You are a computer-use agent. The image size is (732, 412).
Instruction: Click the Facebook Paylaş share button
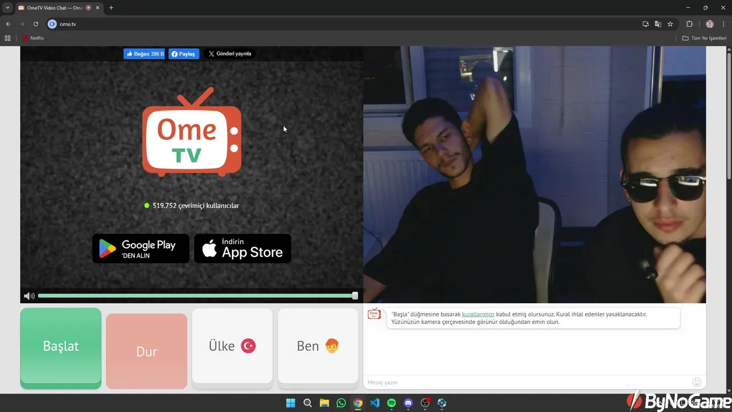pyautogui.click(x=184, y=54)
